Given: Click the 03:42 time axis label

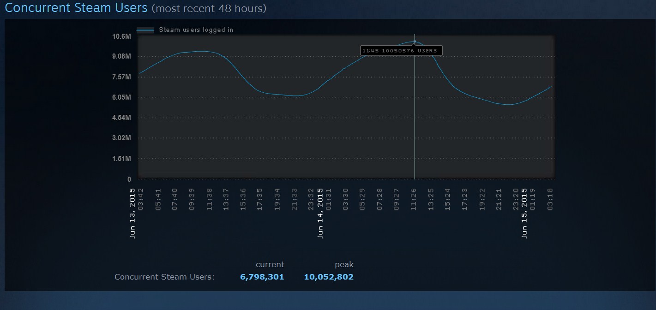Looking at the screenshot, I should coord(141,199).
